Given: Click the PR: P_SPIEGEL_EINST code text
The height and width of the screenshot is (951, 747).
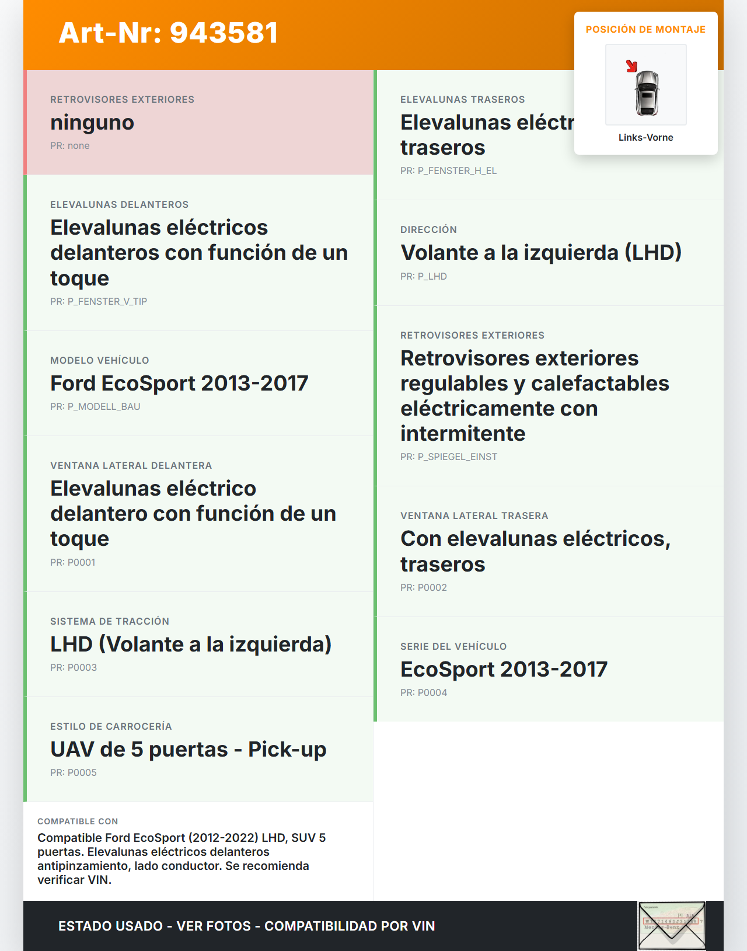Looking at the screenshot, I should tap(449, 457).
